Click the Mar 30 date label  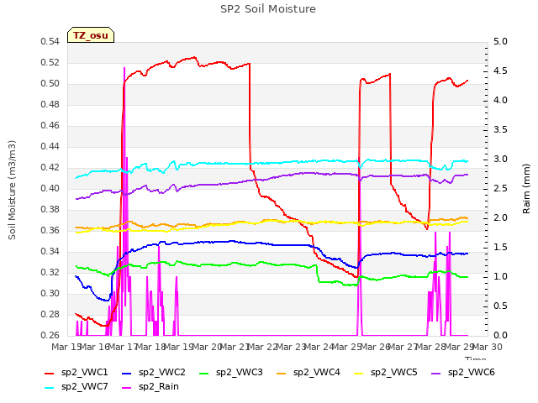point(488,347)
